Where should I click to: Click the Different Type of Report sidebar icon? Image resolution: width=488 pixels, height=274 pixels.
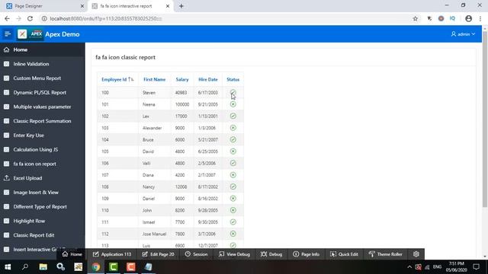(x=7, y=206)
